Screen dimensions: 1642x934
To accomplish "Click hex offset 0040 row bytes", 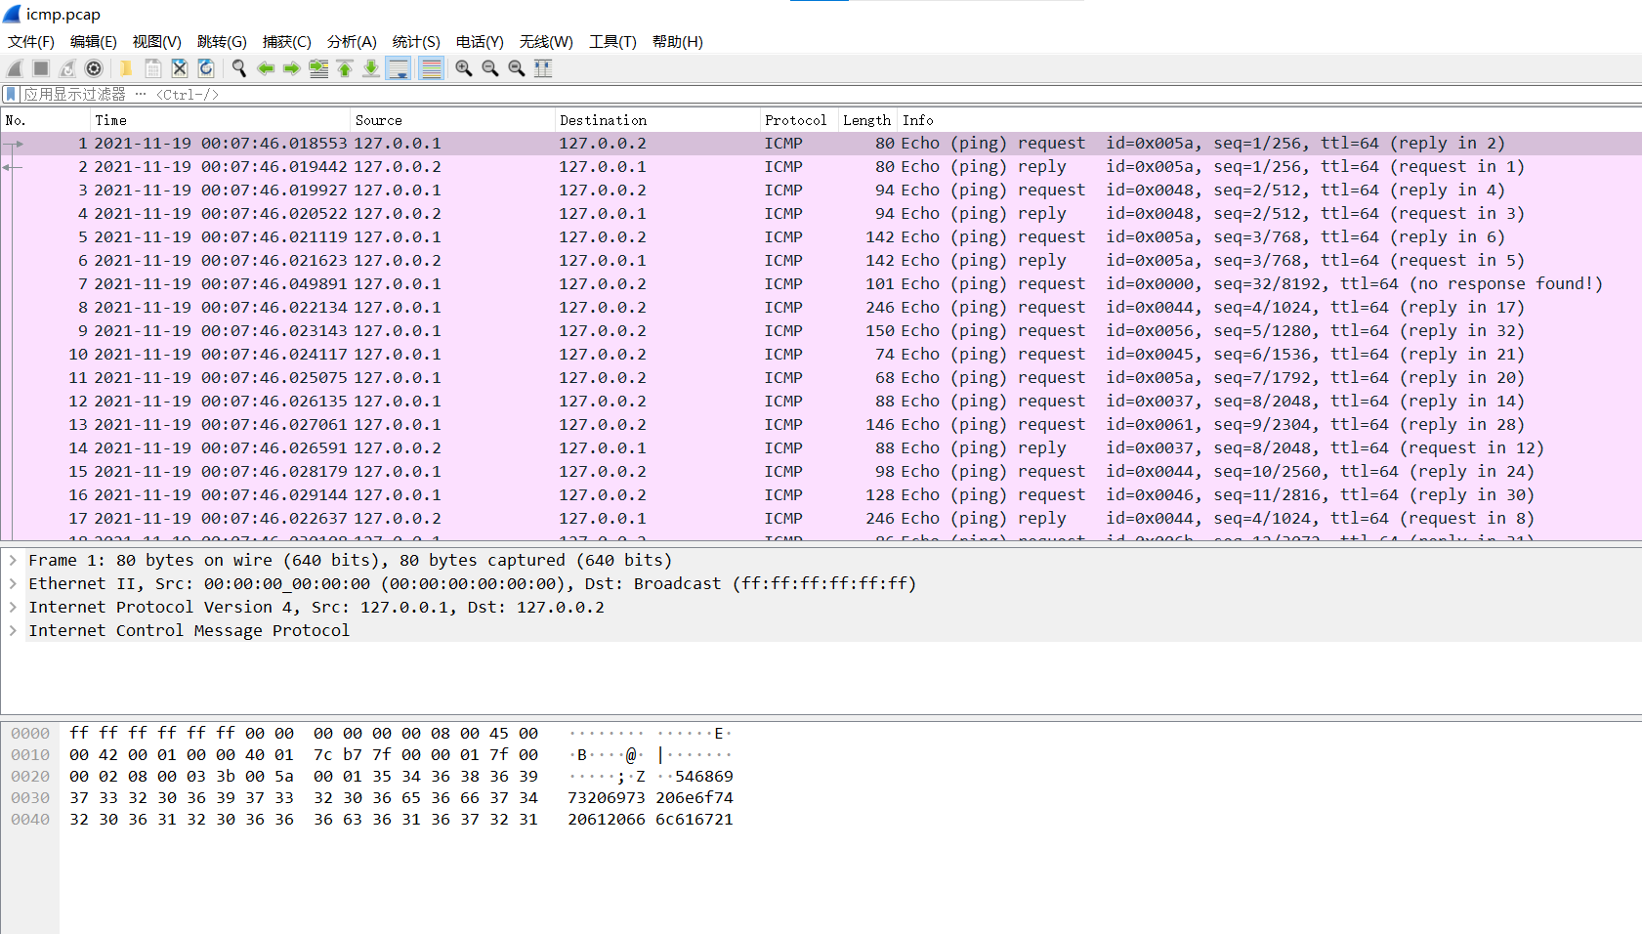I will (x=304, y=819).
